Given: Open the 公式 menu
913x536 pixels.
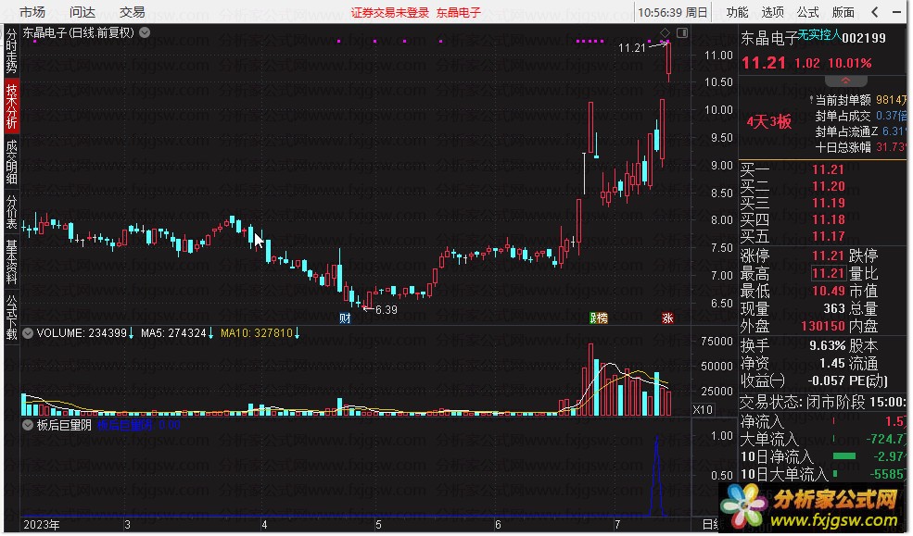Looking at the screenshot, I should (x=807, y=12).
